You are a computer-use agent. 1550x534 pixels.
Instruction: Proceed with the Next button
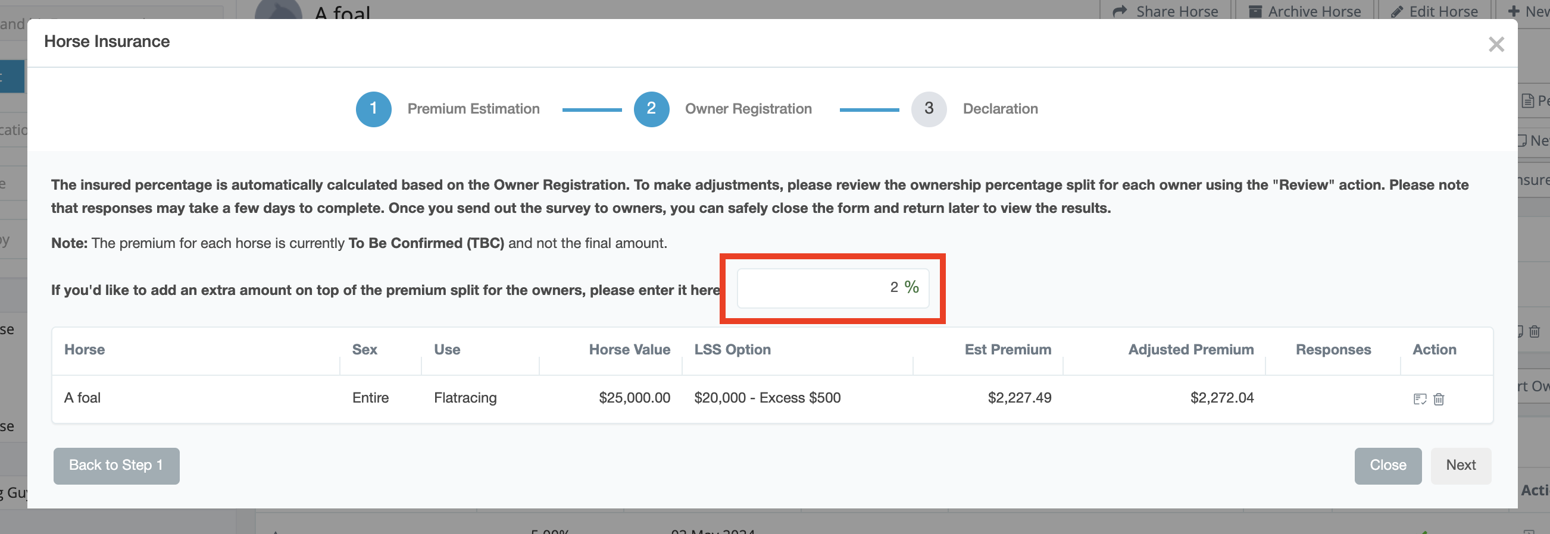[1460, 466]
